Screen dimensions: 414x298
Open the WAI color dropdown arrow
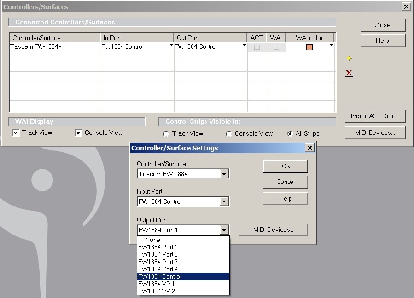[332, 46]
